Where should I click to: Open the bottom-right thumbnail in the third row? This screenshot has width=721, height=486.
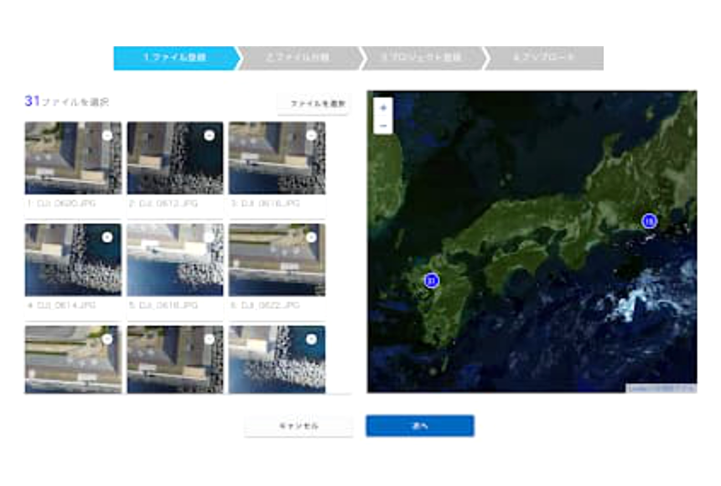tap(277, 362)
